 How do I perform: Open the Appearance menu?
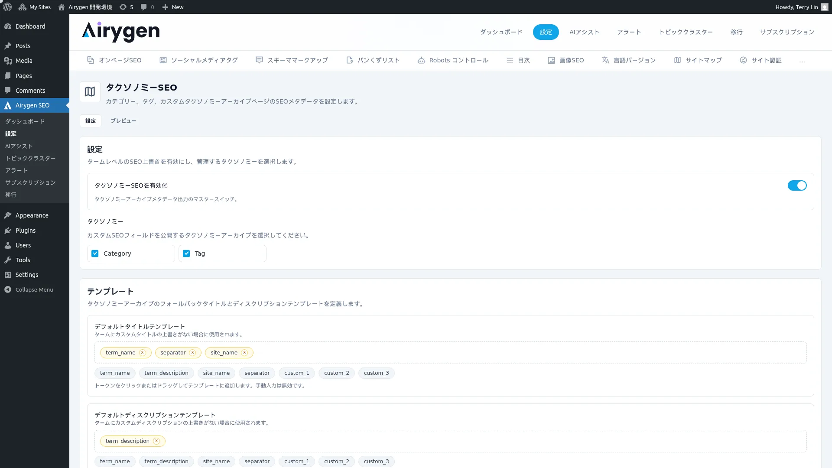tap(35, 215)
